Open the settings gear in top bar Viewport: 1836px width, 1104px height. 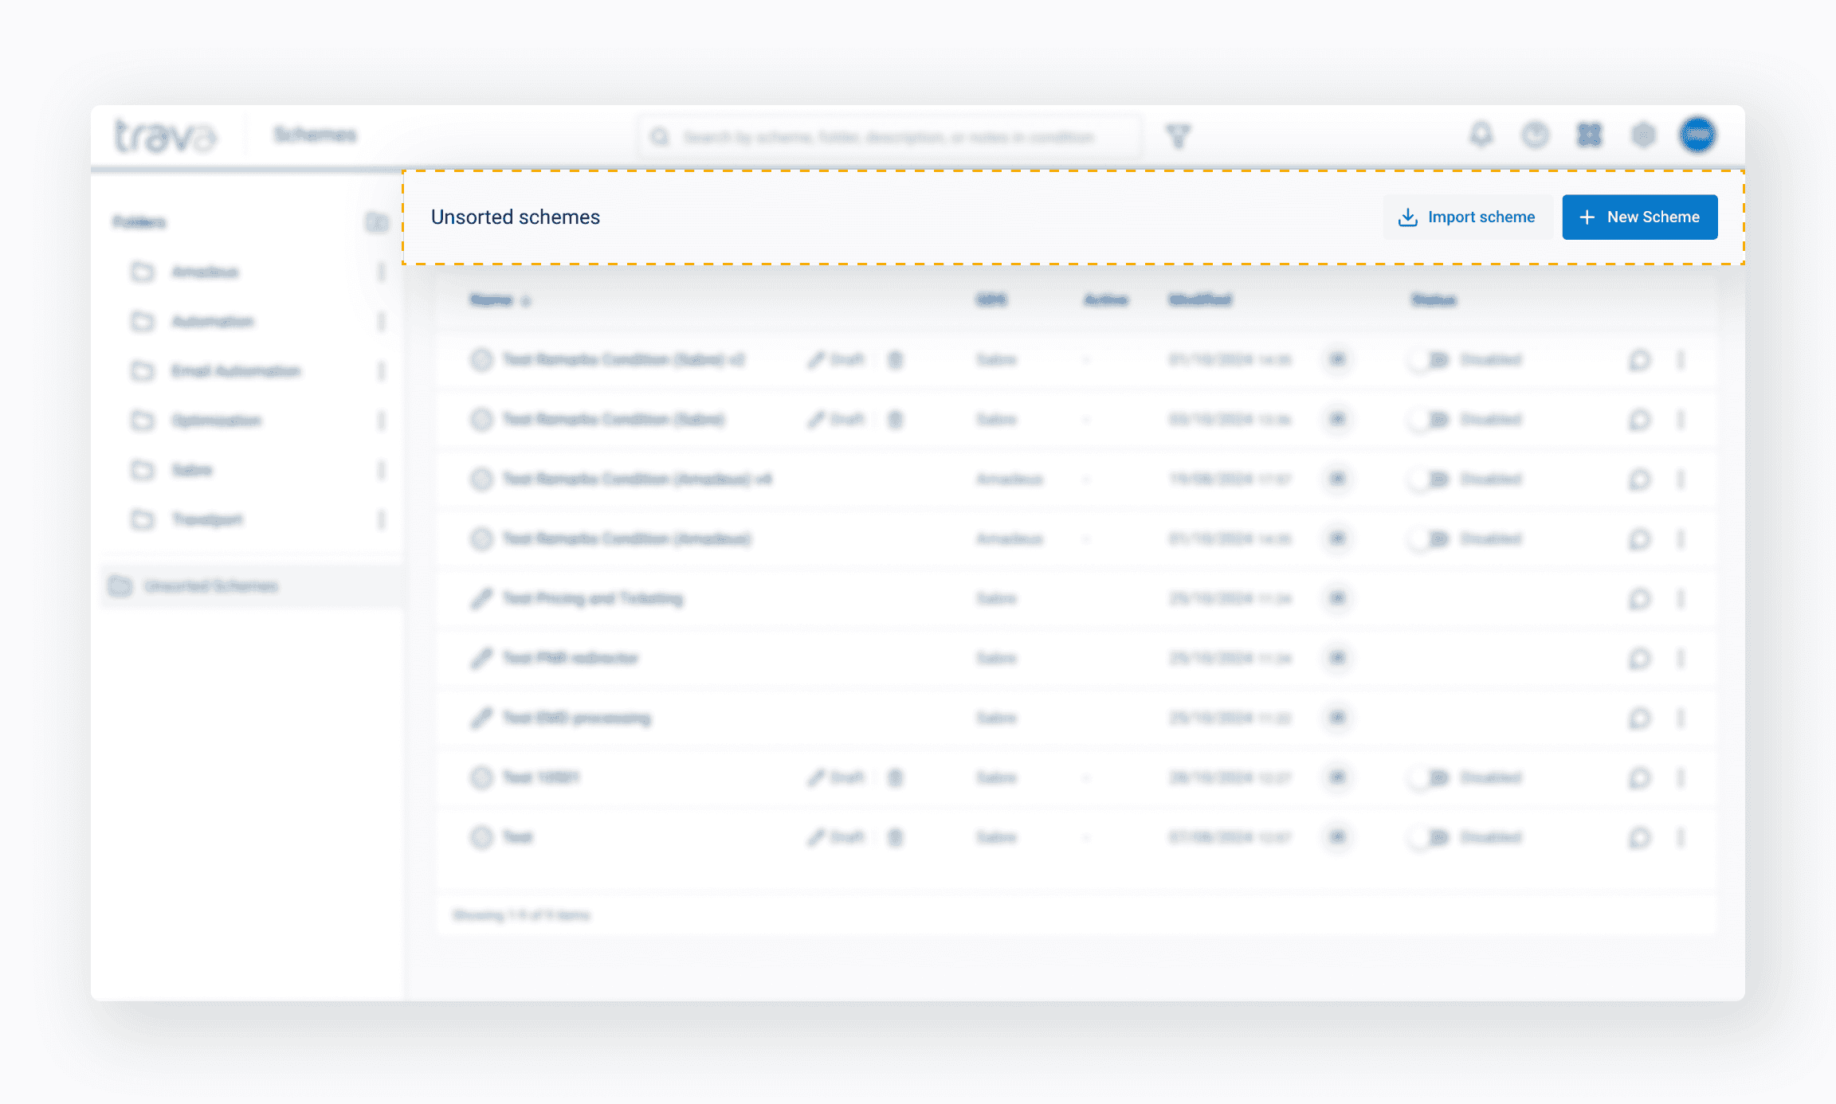pos(1643,135)
